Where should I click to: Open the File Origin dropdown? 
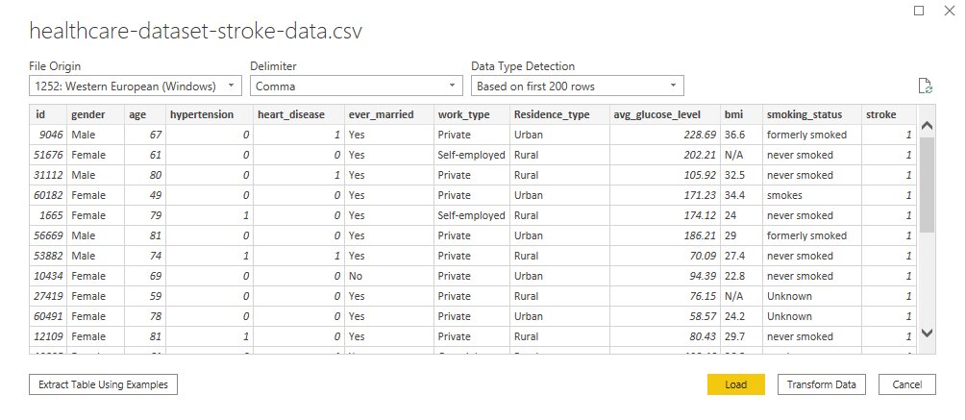[135, 86]
